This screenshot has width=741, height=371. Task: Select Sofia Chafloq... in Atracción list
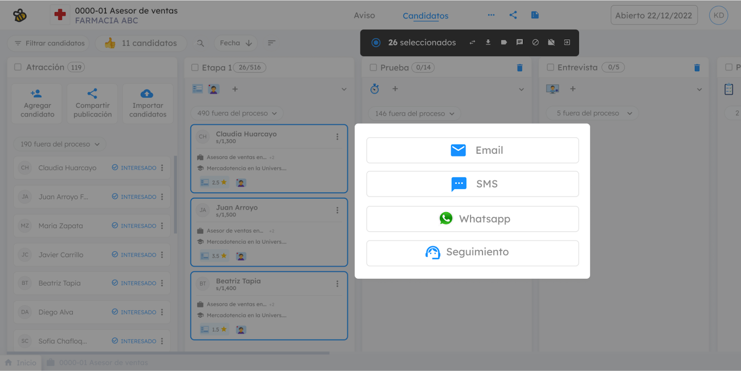92,341
